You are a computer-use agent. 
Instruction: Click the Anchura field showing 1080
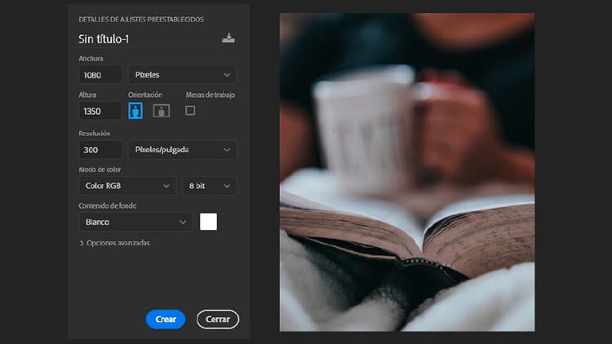tap(100, 75)
